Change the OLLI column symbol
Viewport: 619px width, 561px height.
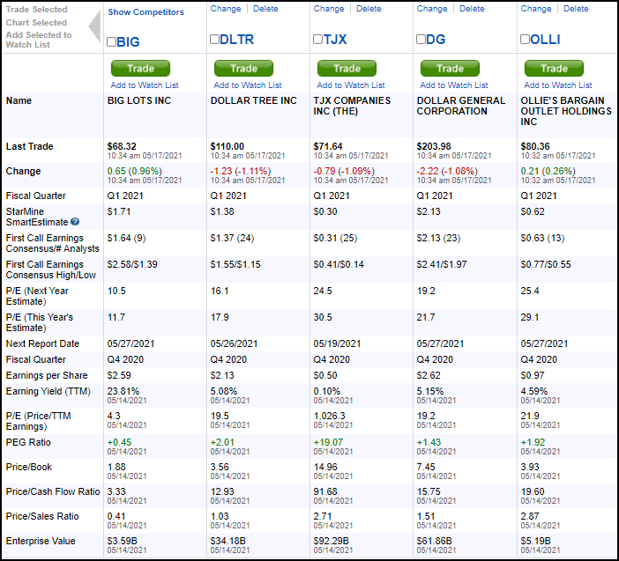tap(536, 9)
